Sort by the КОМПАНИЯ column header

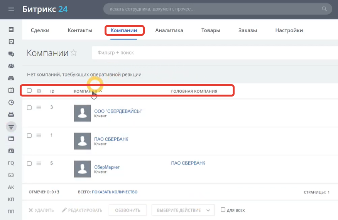(x=86, y=91)
